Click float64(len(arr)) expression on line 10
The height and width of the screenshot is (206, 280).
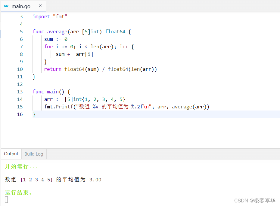(132, 69)
